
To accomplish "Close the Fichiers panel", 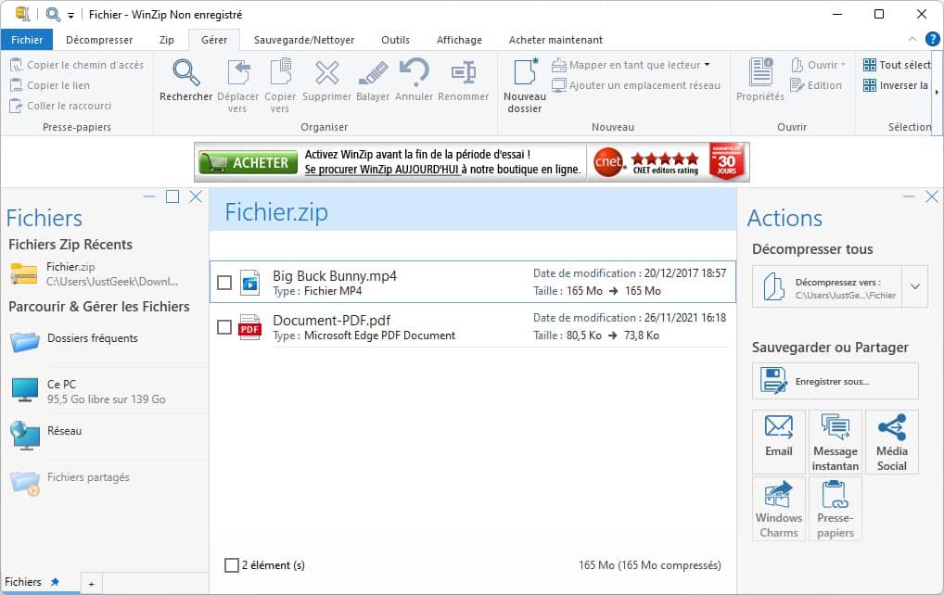I will click(196, 196).
